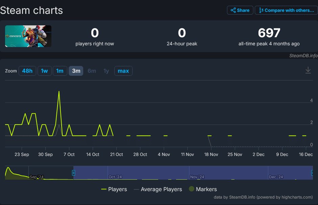Click the '9 Dec' axis label
The height and width of the screenshot is (205, 318).
coord(282,155)
